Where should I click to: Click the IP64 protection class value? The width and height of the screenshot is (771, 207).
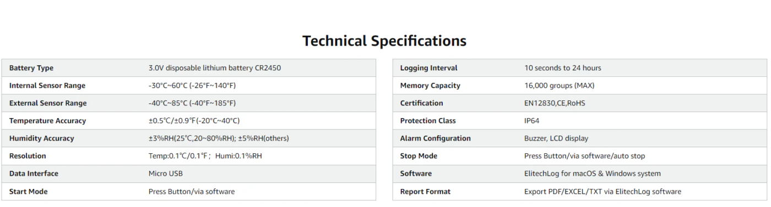click(532, 121)
